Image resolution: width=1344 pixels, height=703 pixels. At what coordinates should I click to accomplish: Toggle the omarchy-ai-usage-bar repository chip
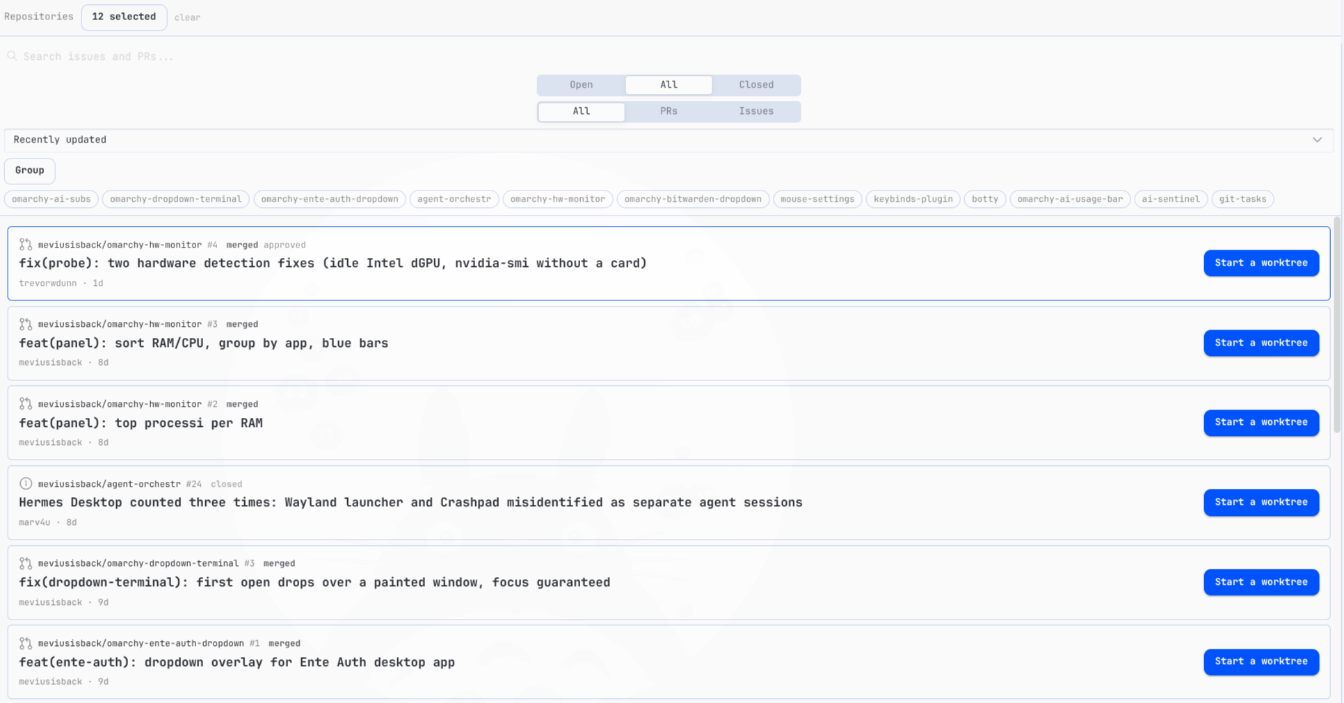point(1070,200)
